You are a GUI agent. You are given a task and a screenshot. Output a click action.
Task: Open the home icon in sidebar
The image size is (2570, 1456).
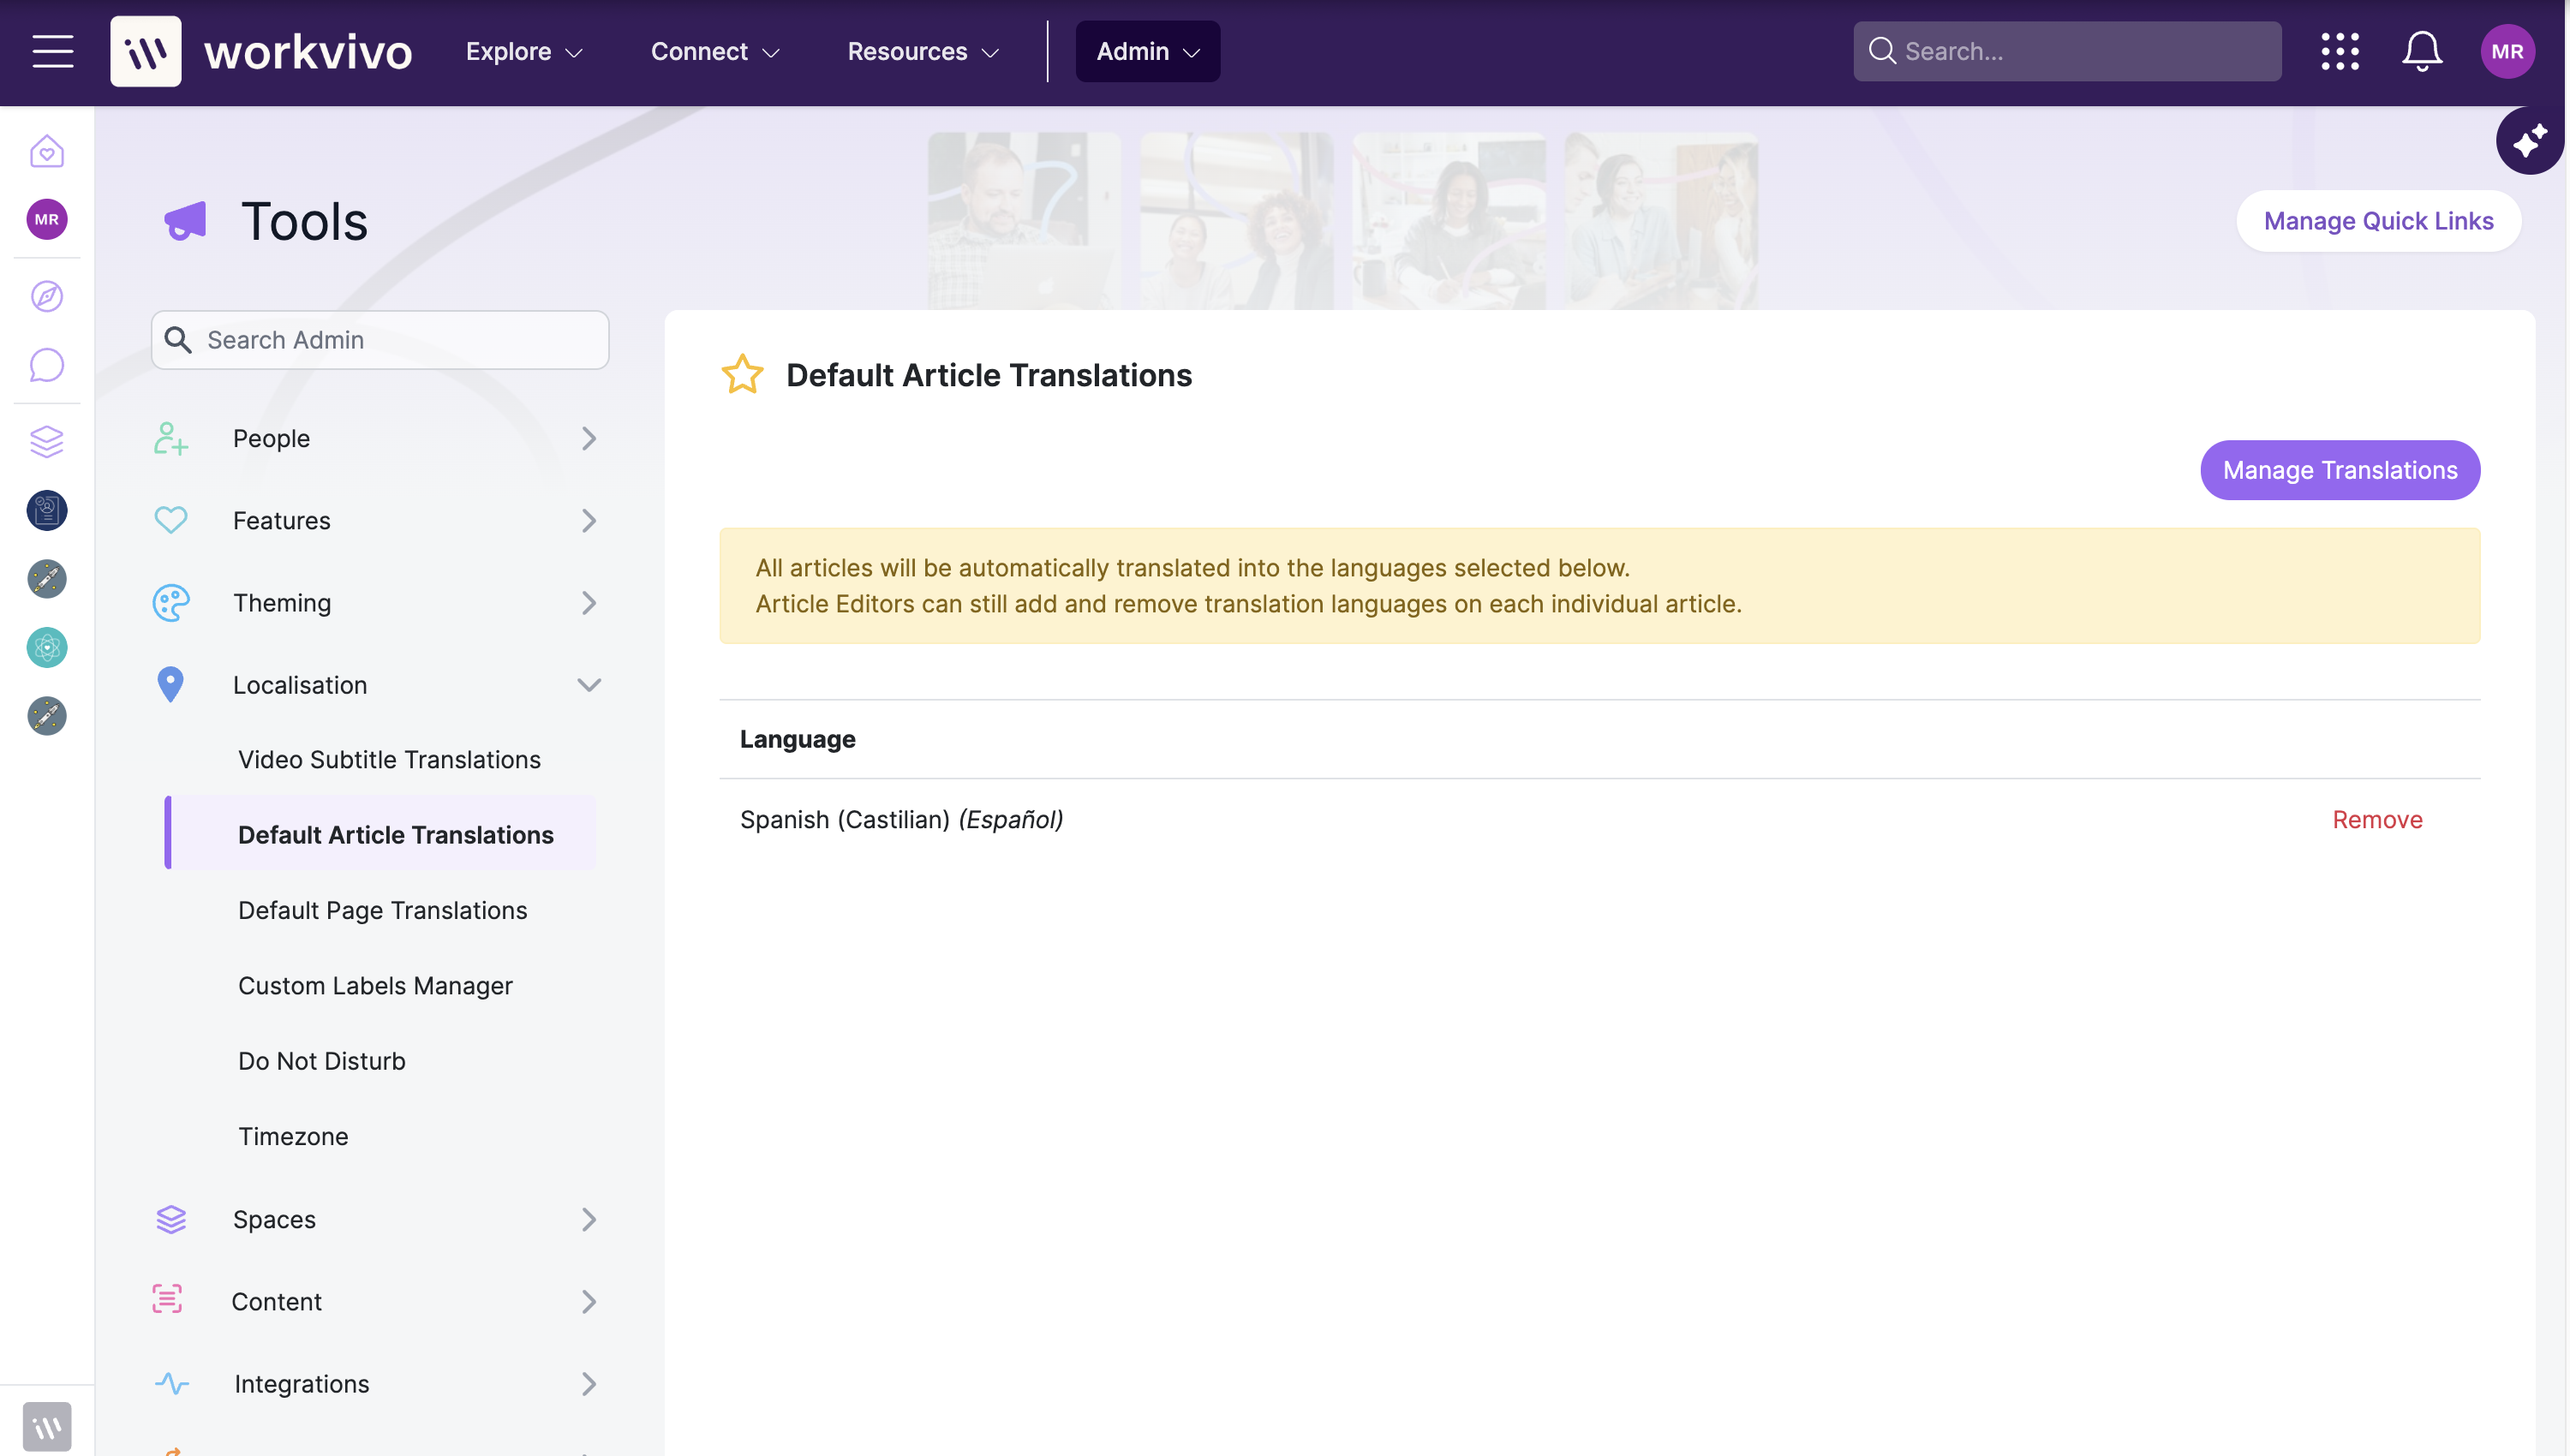point(47,151)
